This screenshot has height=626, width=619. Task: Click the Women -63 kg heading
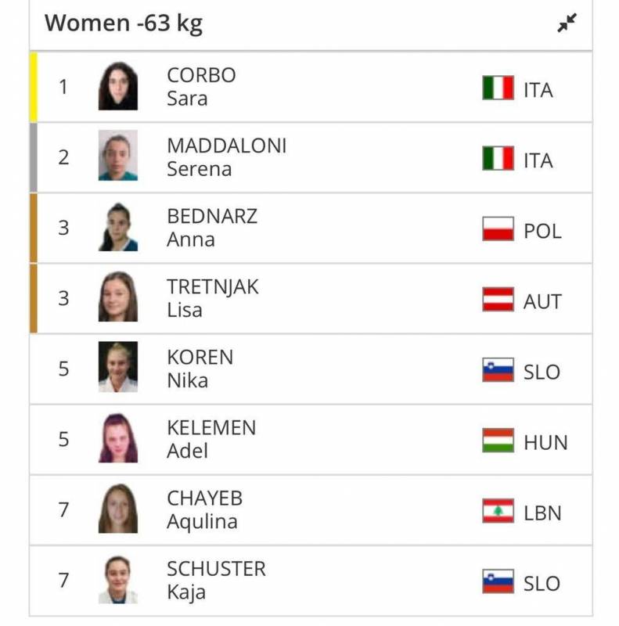[124, 23]
